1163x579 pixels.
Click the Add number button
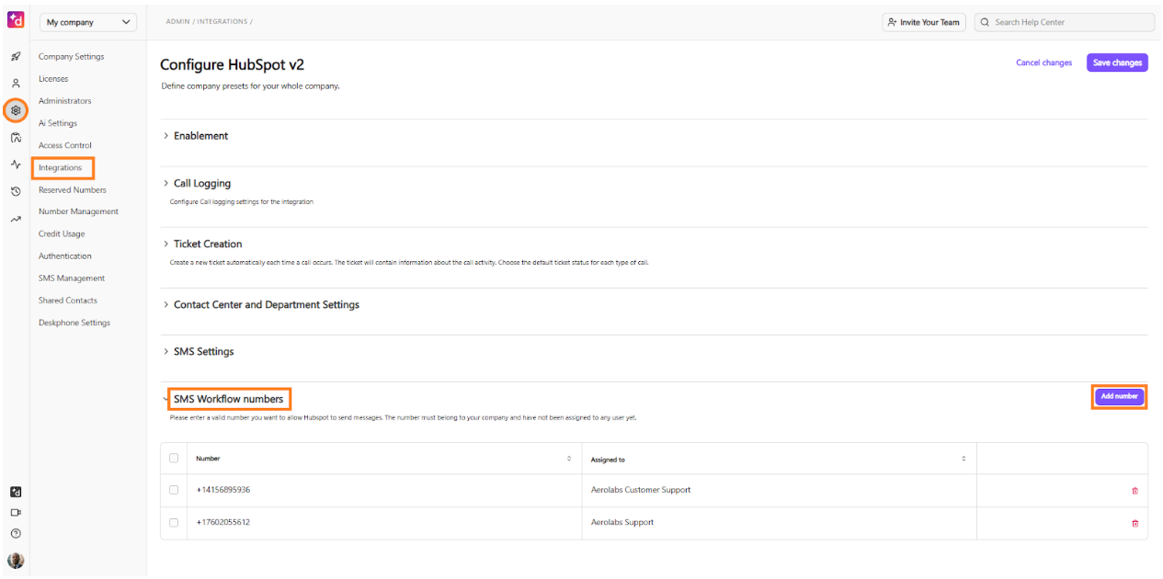[x=1120, y=397]
